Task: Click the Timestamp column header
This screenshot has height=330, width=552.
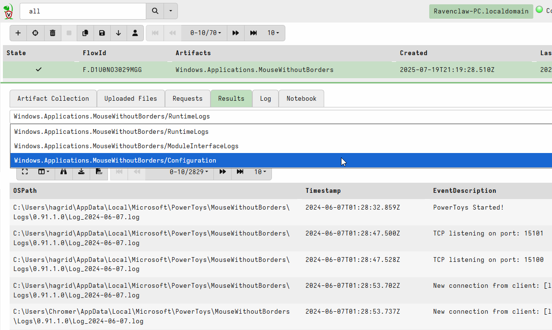Action: point(323,191)
